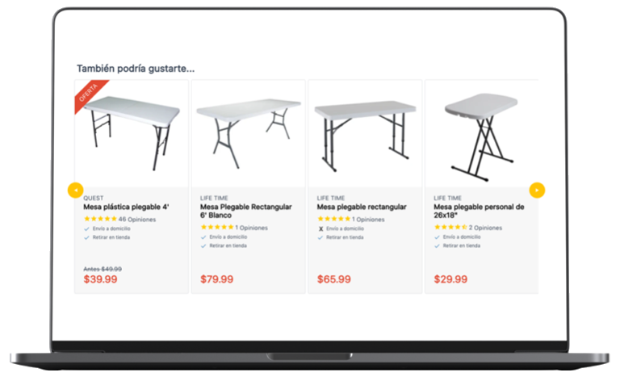View the 2 Opiniones reviews
The image size is (620, 377).
click(485, 228)
